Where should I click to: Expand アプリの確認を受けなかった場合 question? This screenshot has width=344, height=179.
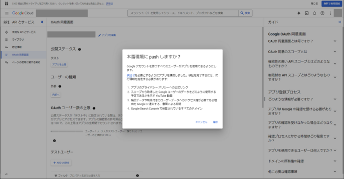pos(302,125)
